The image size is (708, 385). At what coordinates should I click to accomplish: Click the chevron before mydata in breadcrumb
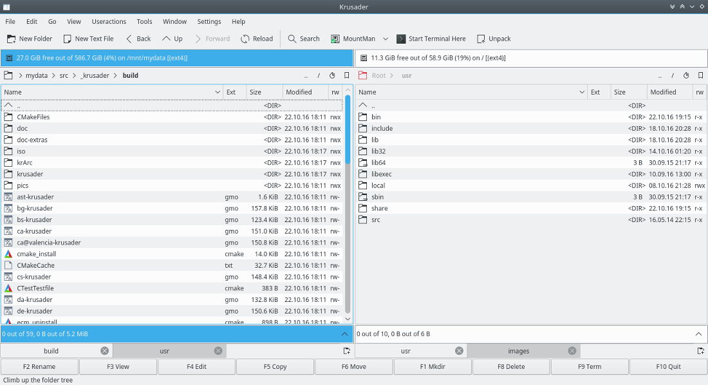[21, 75]
